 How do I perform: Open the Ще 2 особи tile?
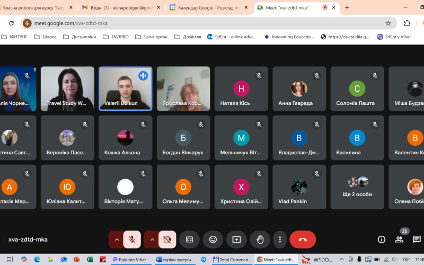[357, 187]
